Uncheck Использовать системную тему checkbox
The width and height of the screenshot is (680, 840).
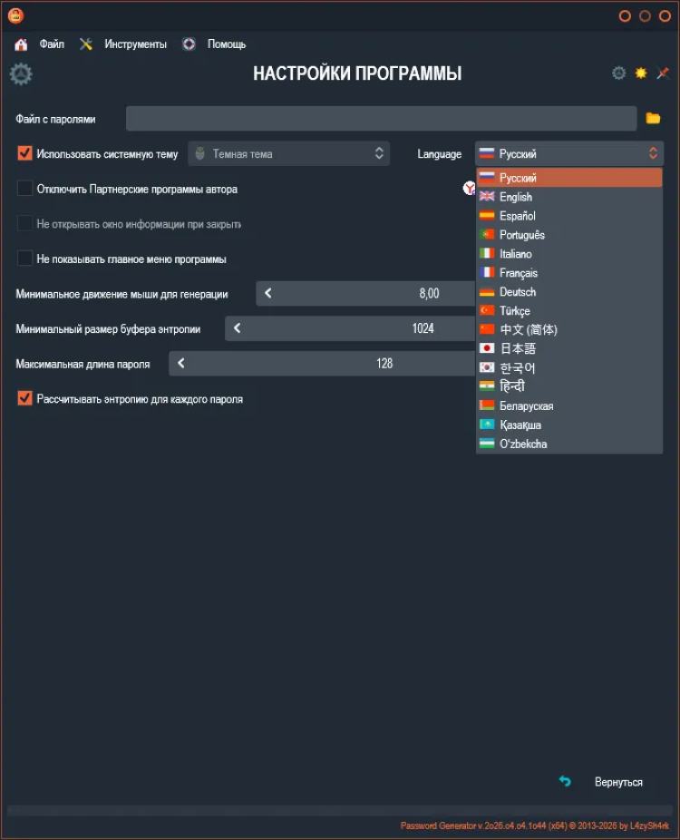[24, 154]
